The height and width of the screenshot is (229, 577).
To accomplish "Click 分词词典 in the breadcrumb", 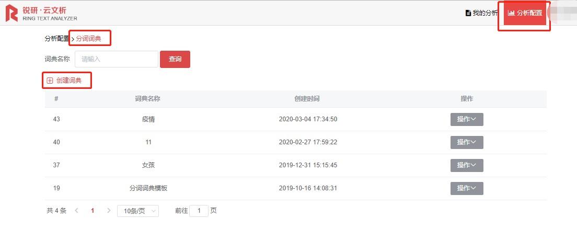I will click(89, 39).
